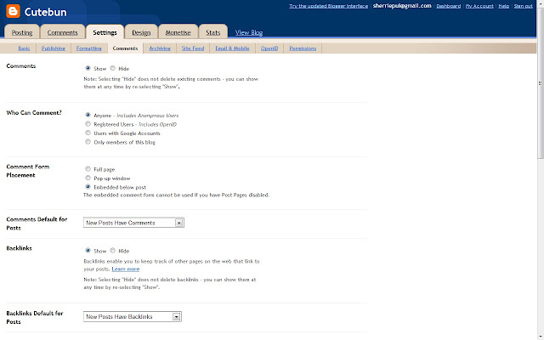
Task: Select Full page comment form placement
Action: 88,169
